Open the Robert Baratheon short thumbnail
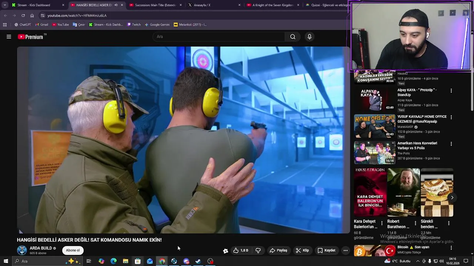 404,192
